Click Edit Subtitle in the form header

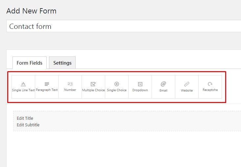pos(28,125)
